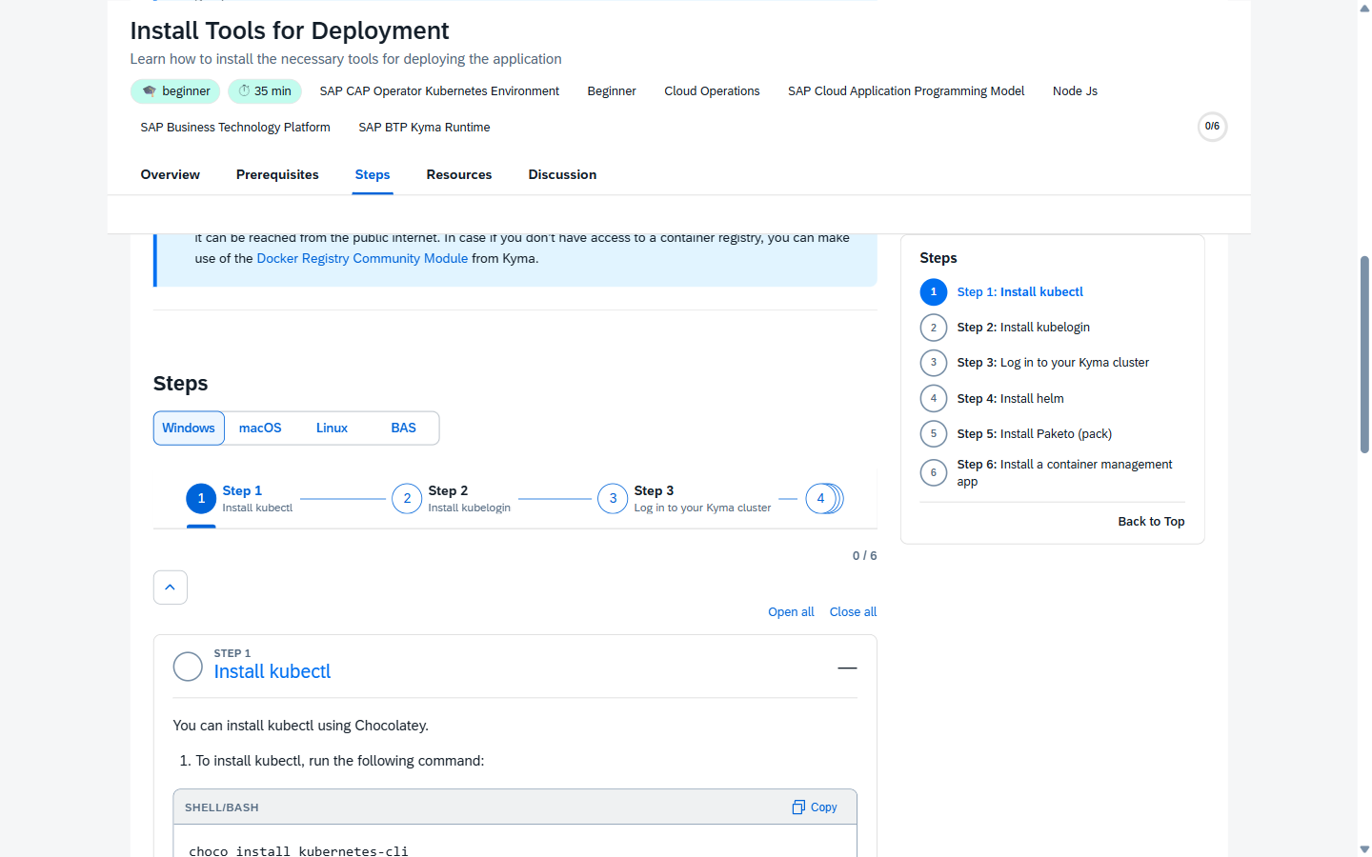Mark Step 1 Install kubectl as complete

coord(188,667)
